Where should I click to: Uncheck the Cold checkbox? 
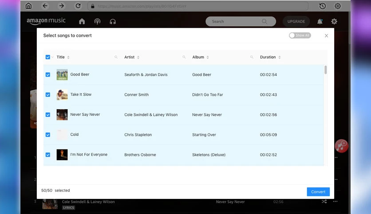[48, 135]
